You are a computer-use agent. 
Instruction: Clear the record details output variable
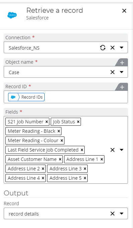[113, 214]
